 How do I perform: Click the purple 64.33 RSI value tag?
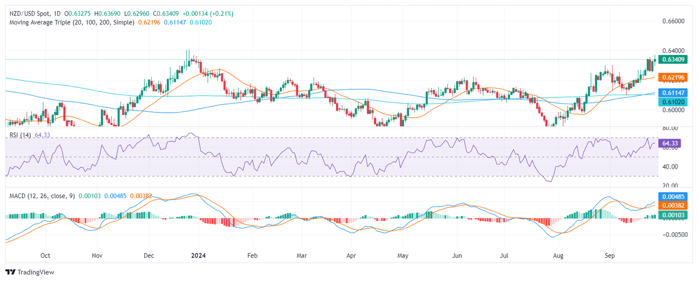tap(670, 143)
